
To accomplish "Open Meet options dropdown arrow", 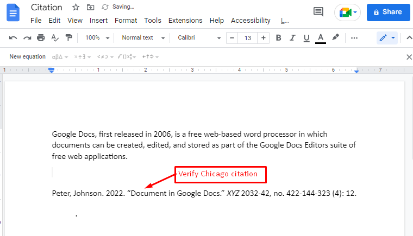I will tap(355, 12).
